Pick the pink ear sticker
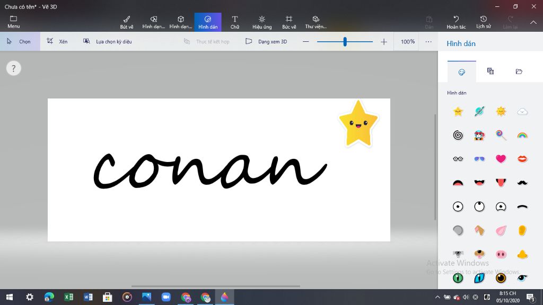This screenshot has width=543, height=305. tap(501, 230)
